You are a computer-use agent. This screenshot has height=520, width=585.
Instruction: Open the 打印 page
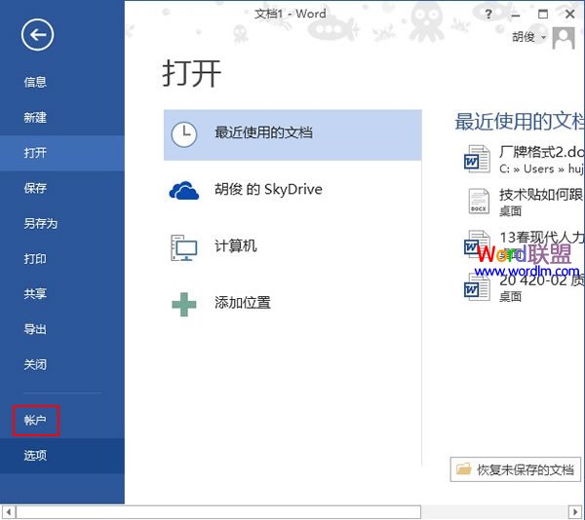pyautogui.click(x=62, y=259)
